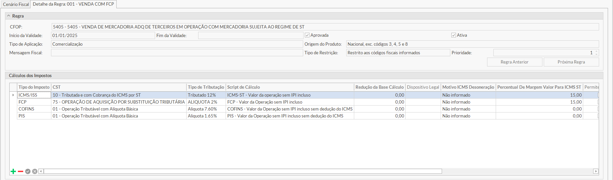
Task: Sort by Tipo do Imposto column header
Action: tap(34, 87)
